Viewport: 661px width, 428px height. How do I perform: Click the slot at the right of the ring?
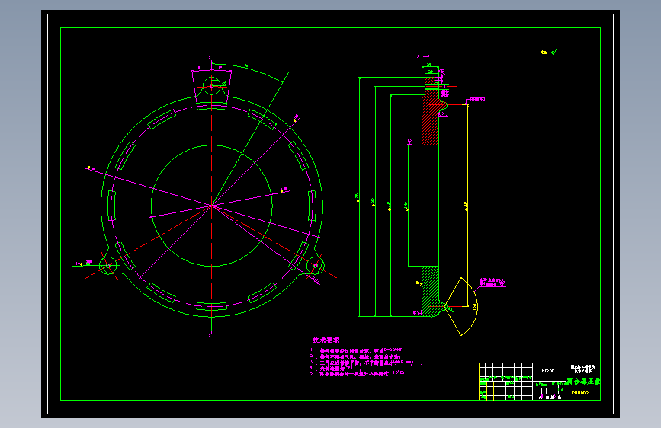(312, 206)
